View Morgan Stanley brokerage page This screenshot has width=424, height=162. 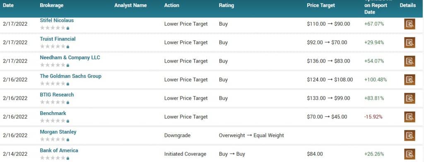point(58,132)
